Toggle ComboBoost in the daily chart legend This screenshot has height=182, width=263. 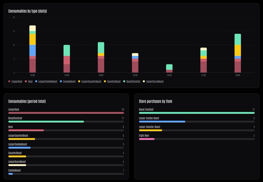[68, 82]
